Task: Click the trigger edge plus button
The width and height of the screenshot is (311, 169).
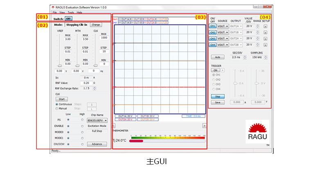Action: 222,70
